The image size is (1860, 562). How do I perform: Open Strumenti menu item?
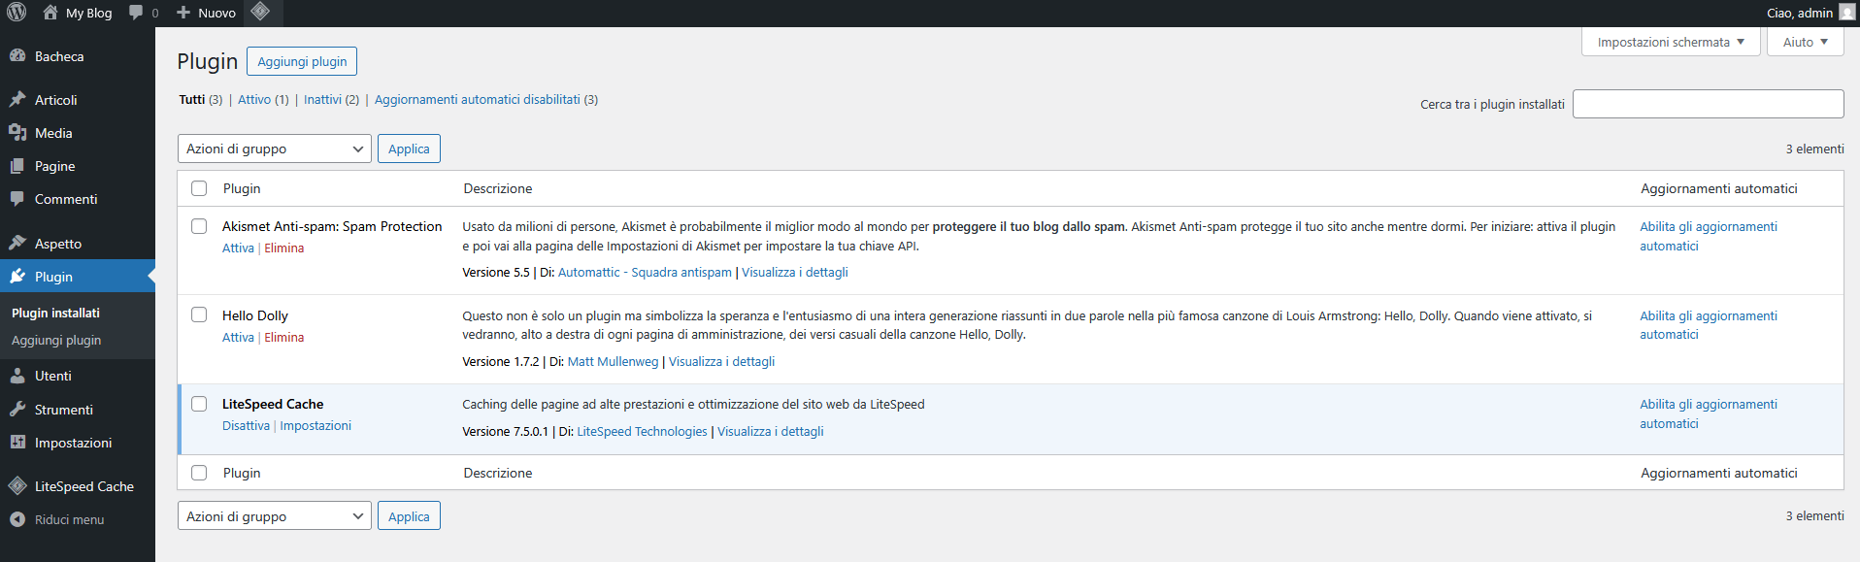pos(78,410)
